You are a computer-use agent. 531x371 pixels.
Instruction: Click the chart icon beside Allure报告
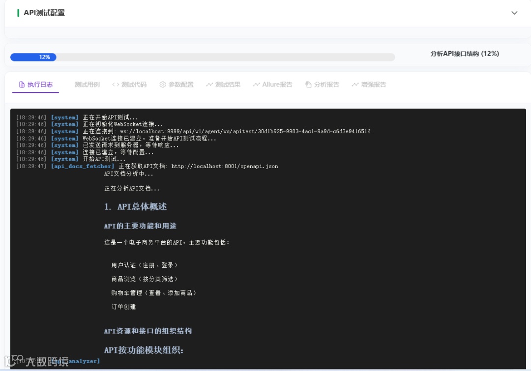(x=256, y=85)
